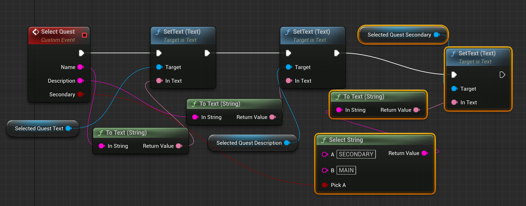
Task: Click exec output pin of middle SetText node
Action: click(337, 53)
